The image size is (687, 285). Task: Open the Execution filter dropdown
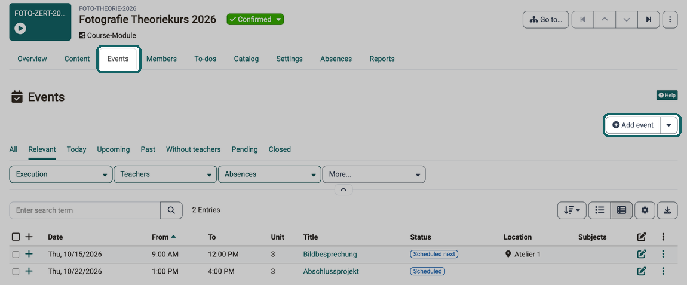tap(61, 174)
